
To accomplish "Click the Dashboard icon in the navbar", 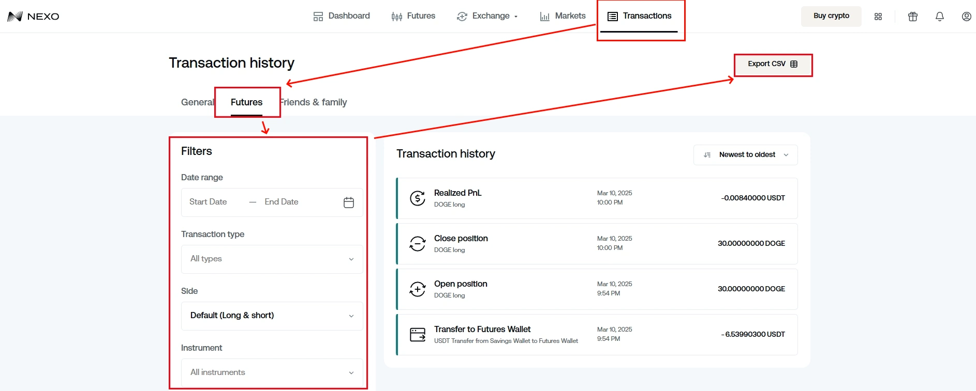I will [x=318, y=17].
